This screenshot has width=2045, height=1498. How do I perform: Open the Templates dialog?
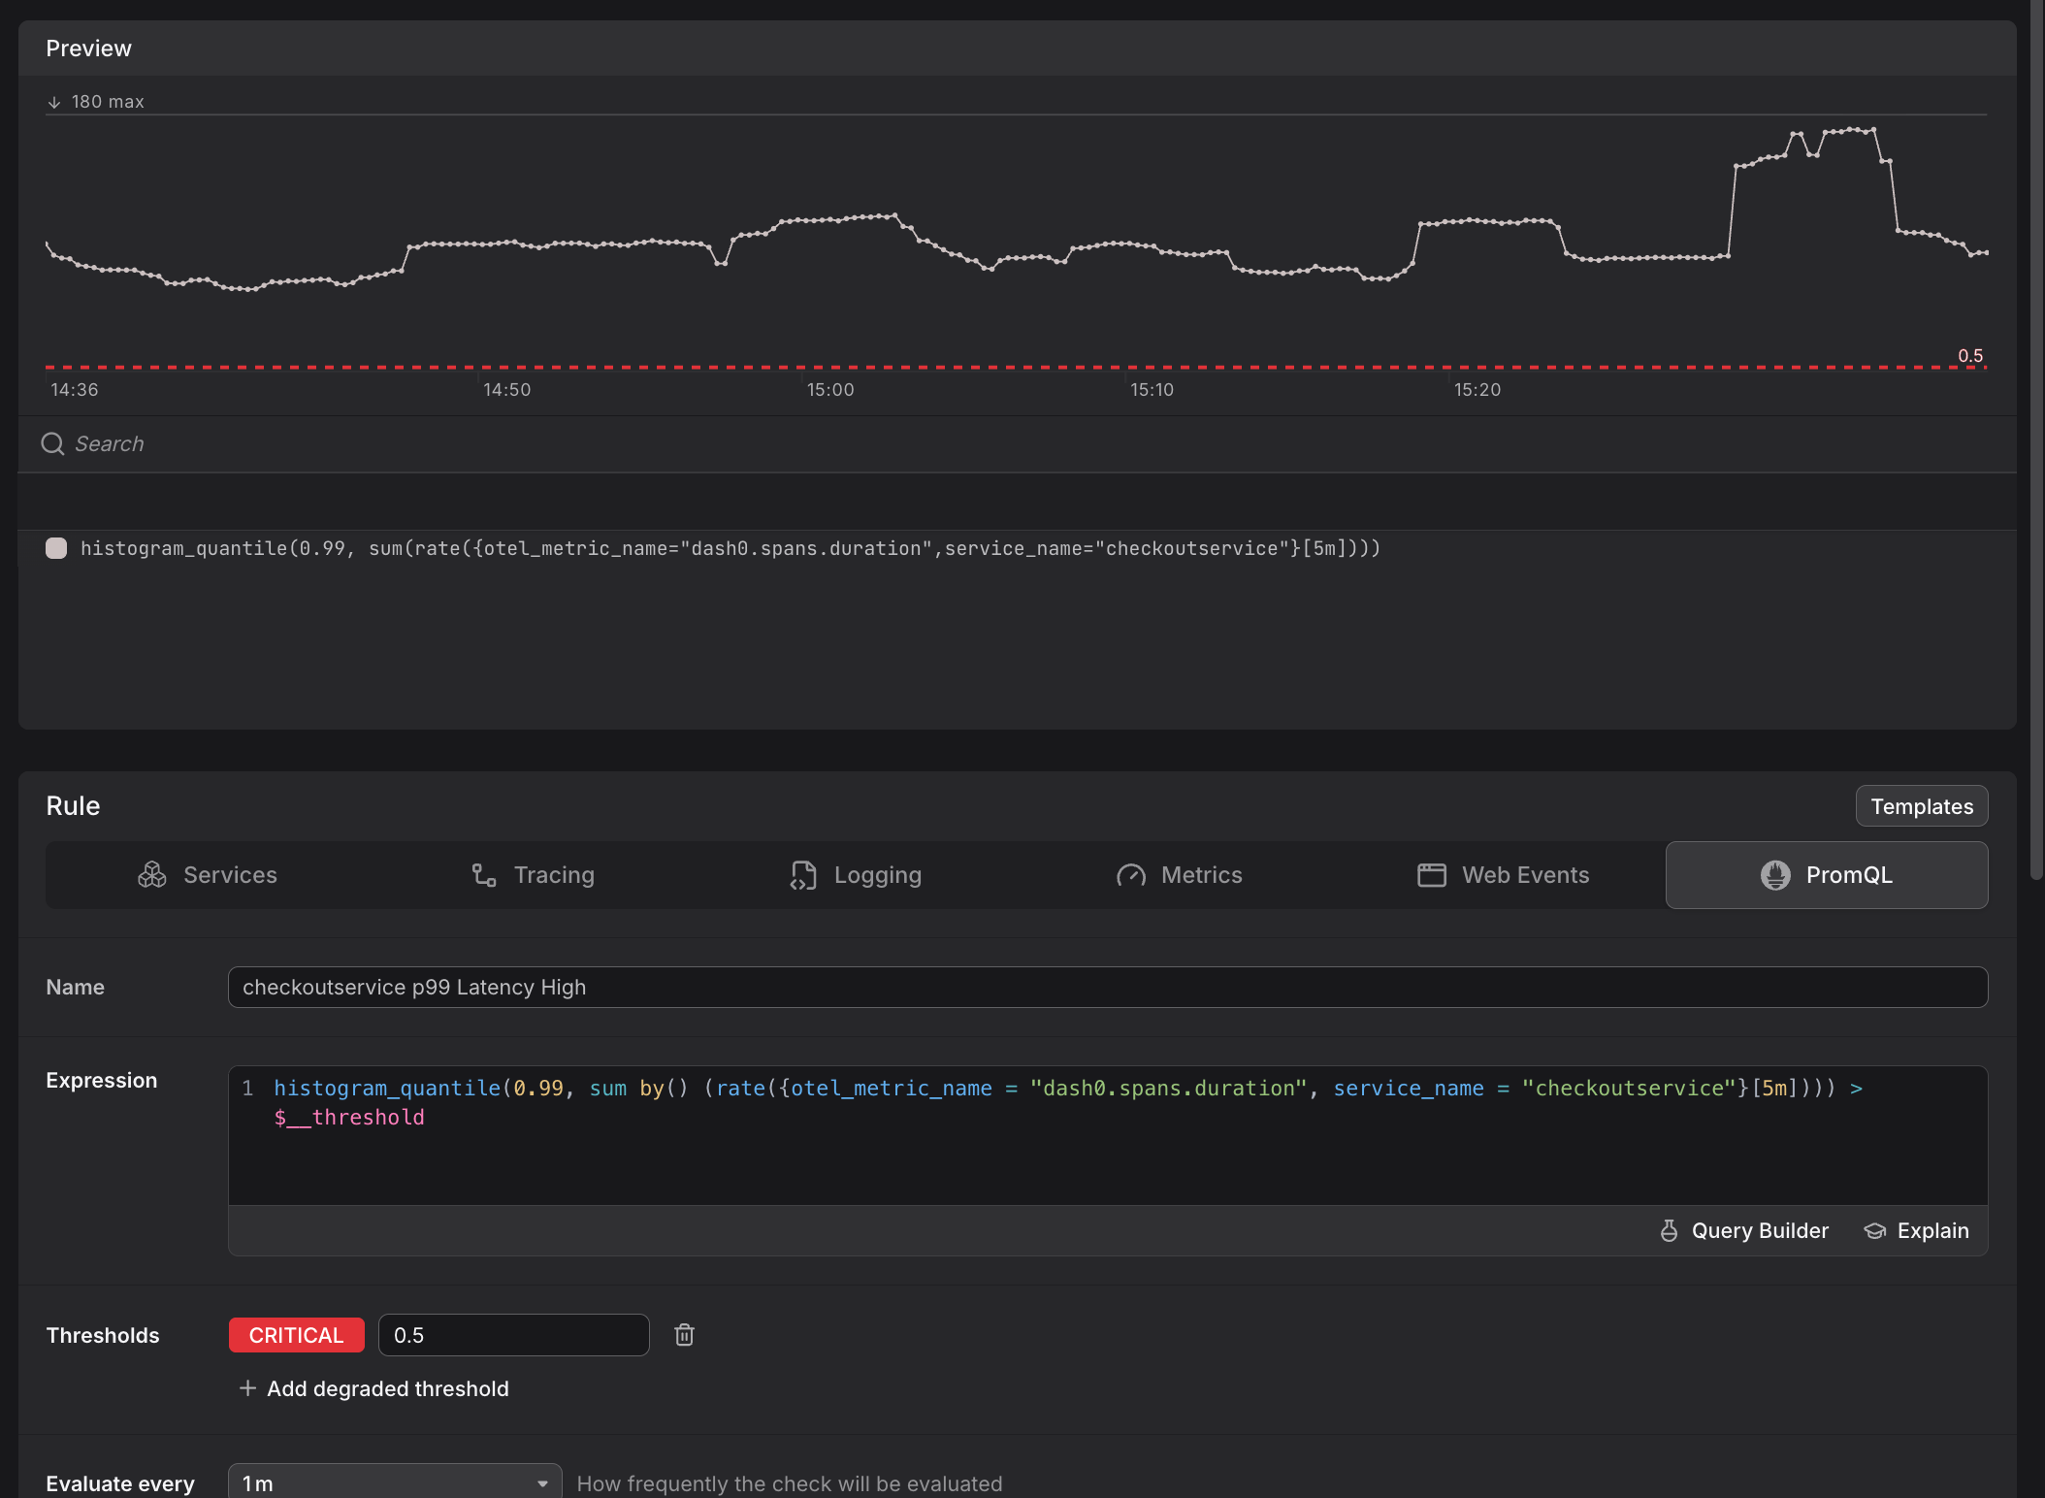pyautogui.click(x=1922, y=806)
